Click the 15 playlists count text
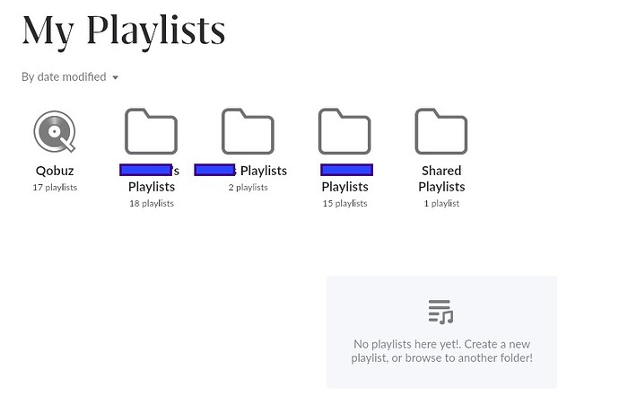This screenshot has height=406, width=619. (344, 204)
